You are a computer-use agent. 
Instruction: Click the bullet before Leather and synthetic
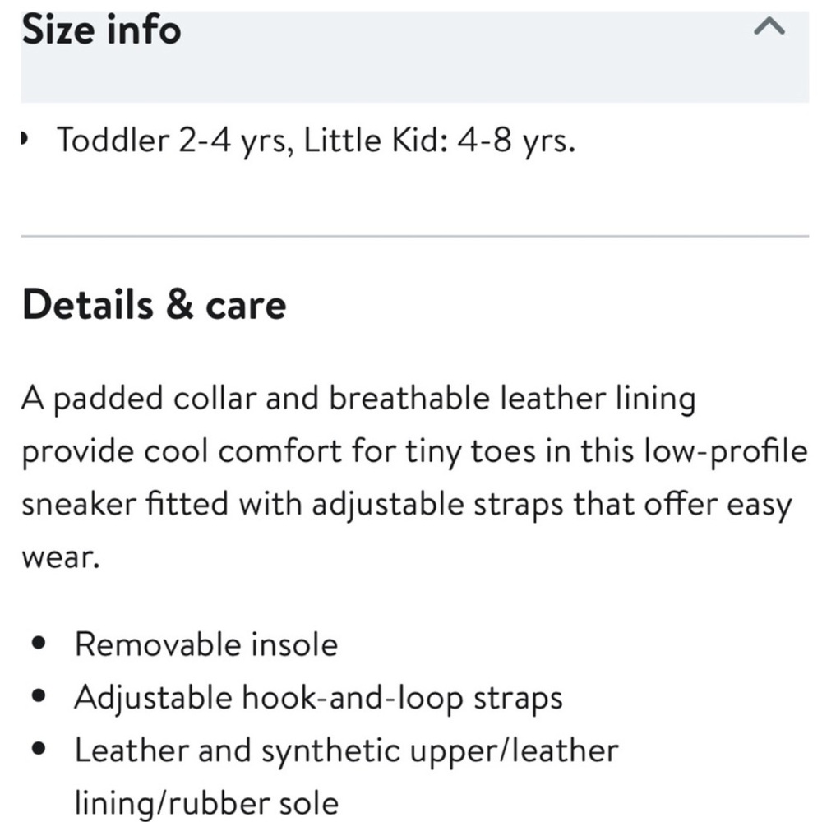point(39,749)
